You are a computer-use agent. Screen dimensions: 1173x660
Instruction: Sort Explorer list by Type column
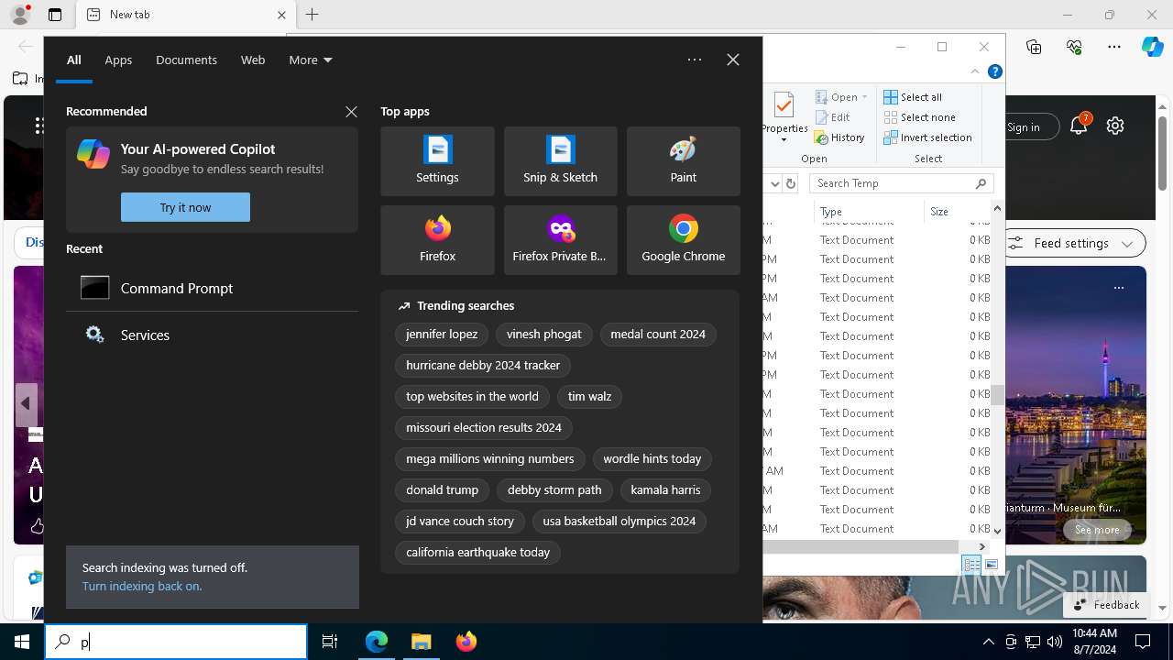(x=869, y=212)
